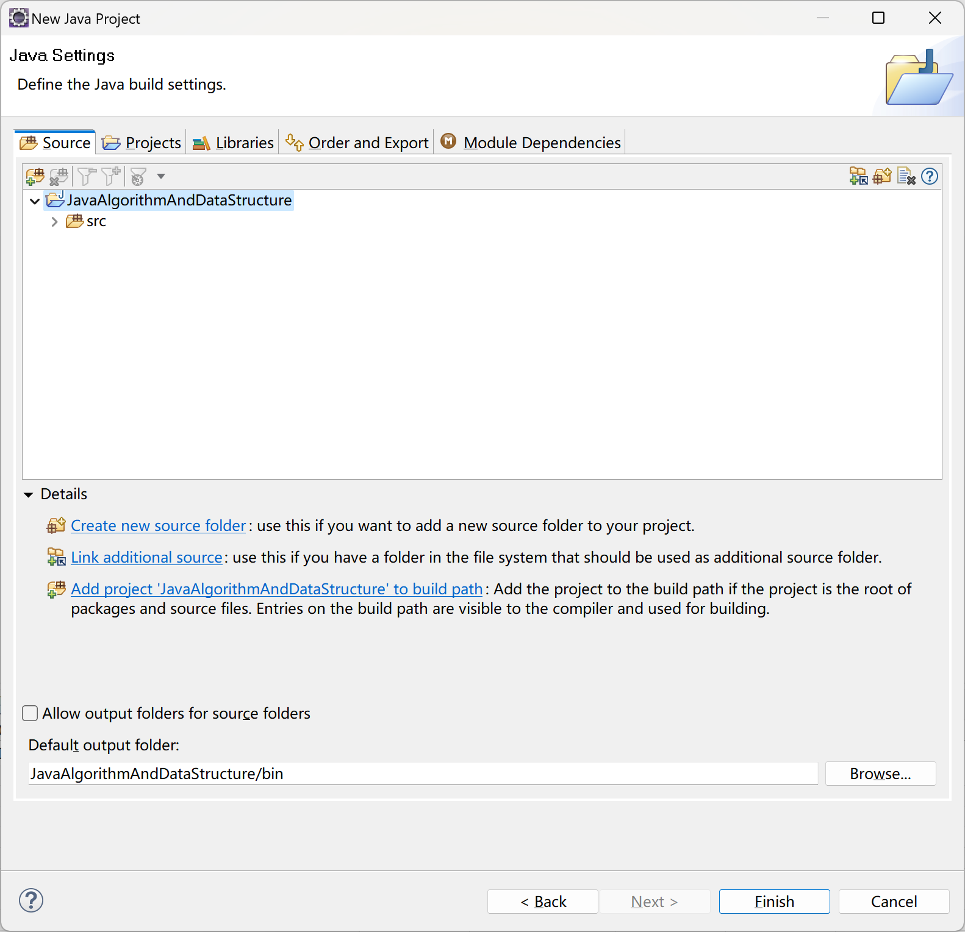Open the toolbar dropdown arrow menu
The width and height of the screenshot is (965, 932).
click(x=161, y=177)
